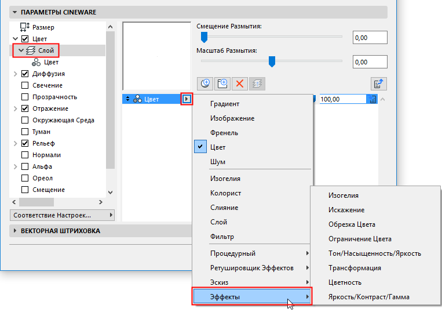Toggle the Цвет channel checkbox

point(25,39)
